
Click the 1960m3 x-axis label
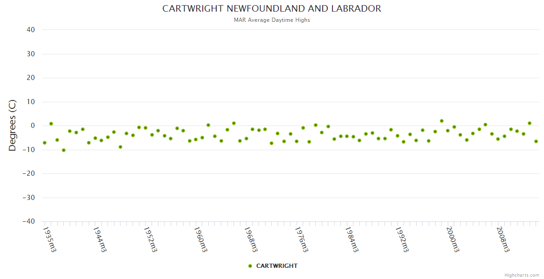(x=200, y=239)
